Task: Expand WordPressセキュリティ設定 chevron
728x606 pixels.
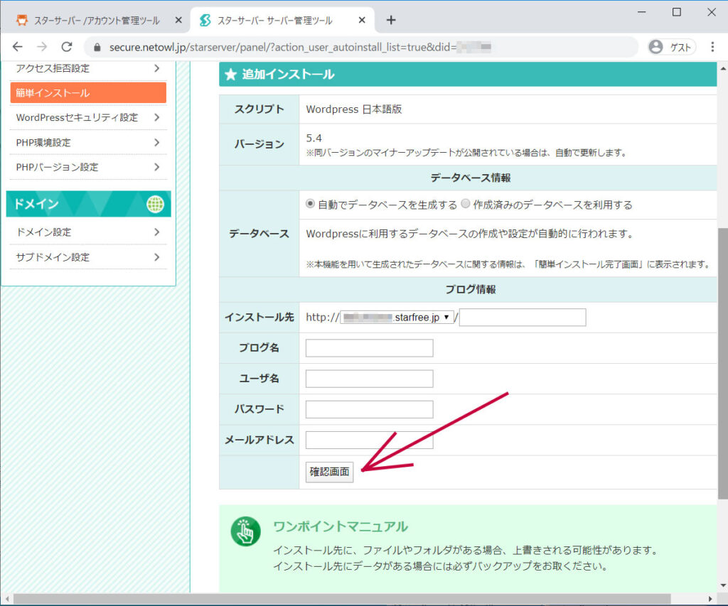Action: coord(157,117)
